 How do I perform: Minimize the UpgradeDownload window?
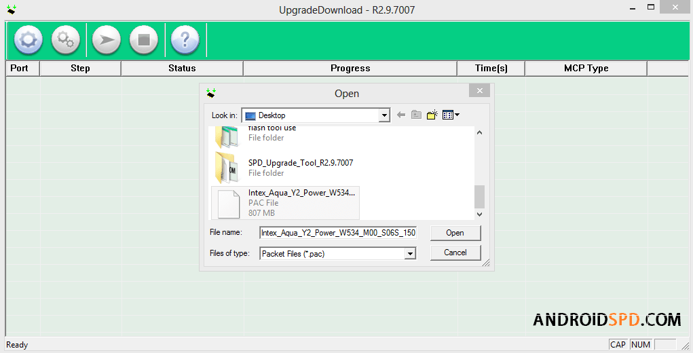pyautogui.click(x=633, y=7)
